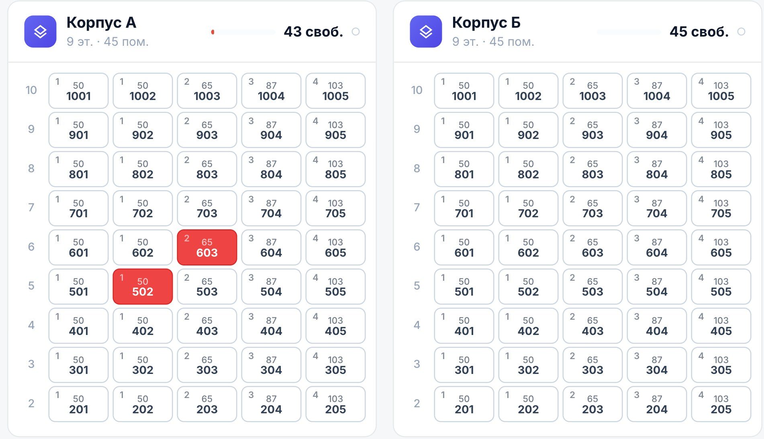This screenshot has width=764, height=439.
Task: Click the layers icon for Корпус Б
Action: click(x=426, y=32)
